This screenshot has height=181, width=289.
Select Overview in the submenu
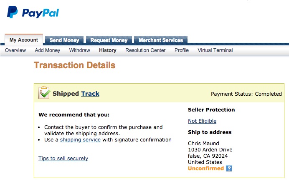click(15, 50)
